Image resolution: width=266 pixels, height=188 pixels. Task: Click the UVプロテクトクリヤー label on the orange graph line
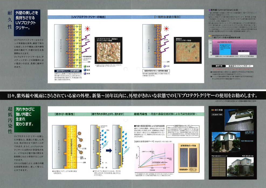[160, 163]
